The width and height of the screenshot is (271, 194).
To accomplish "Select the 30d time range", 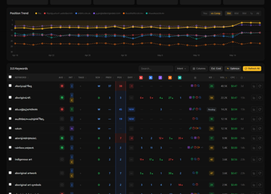I will (x=228, y=14).
